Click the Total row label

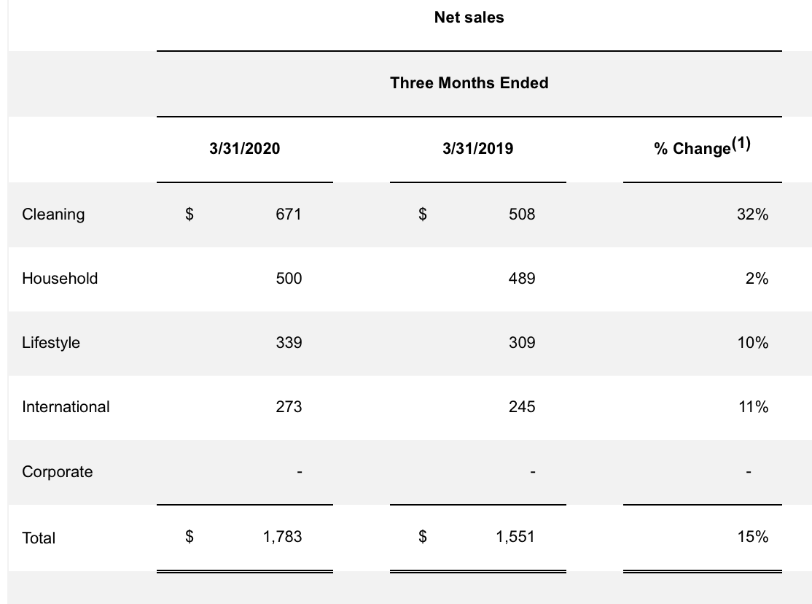[x=39, y=538]
